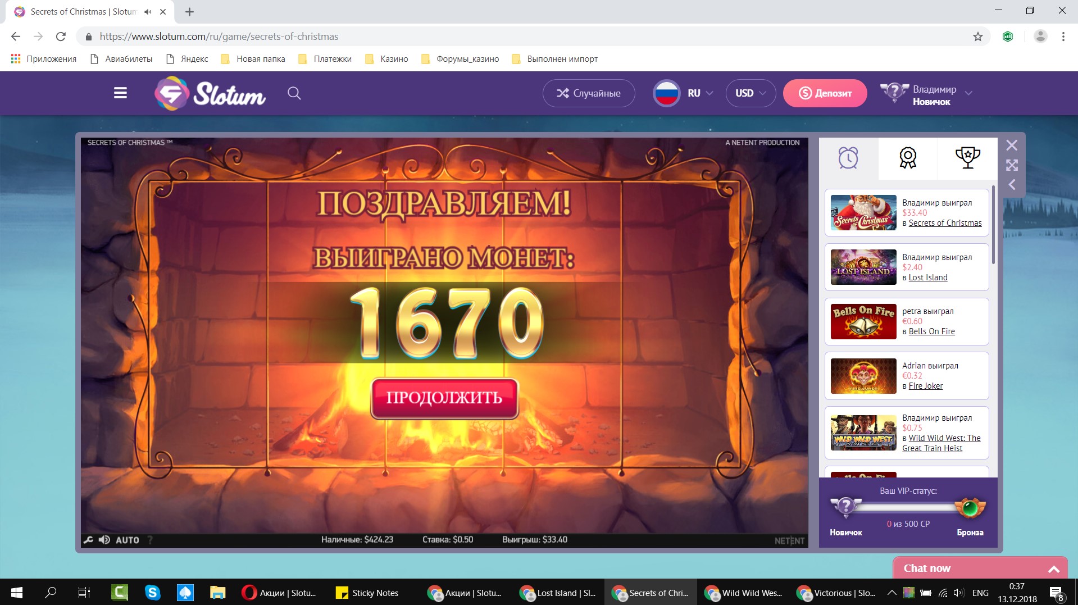Open the Windows Start menu

point(17,593)
